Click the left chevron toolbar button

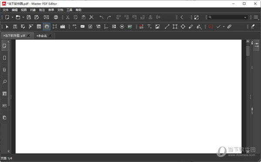point(182,17)
